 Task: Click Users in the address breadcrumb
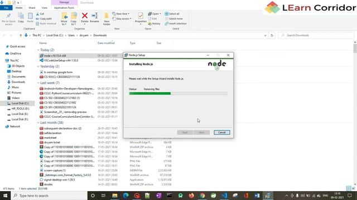[x=71, y=36]
